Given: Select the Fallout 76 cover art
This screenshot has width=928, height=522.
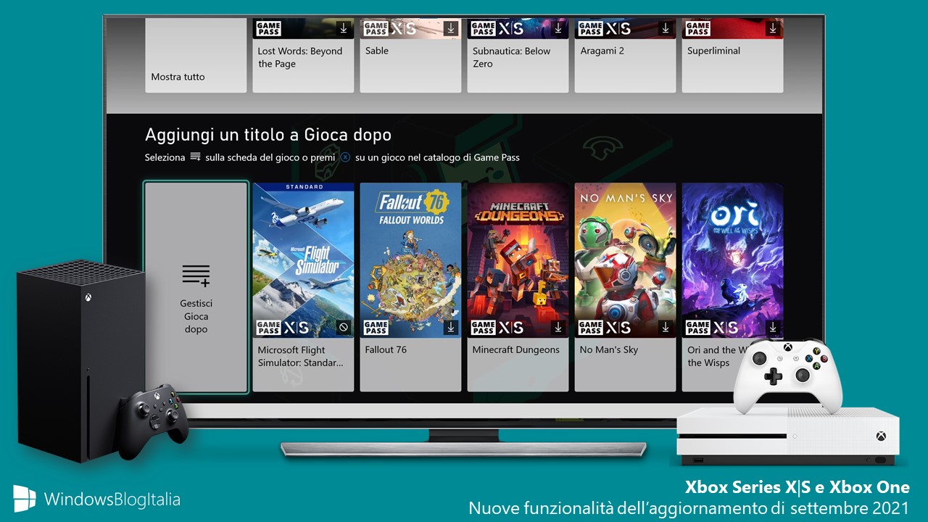Looking at the screenshot, I should [x=410, y=260].
